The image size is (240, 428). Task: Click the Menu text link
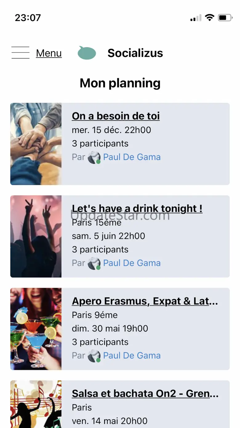pos(49,53)
